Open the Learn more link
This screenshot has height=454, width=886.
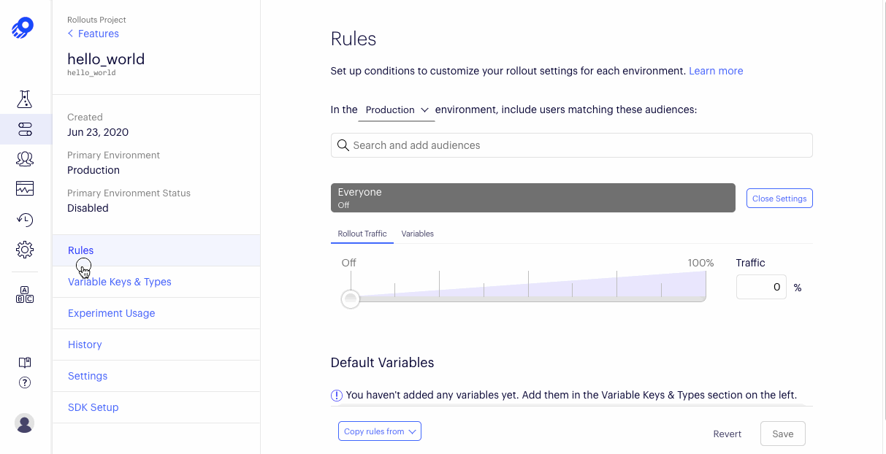coord(716,71)
